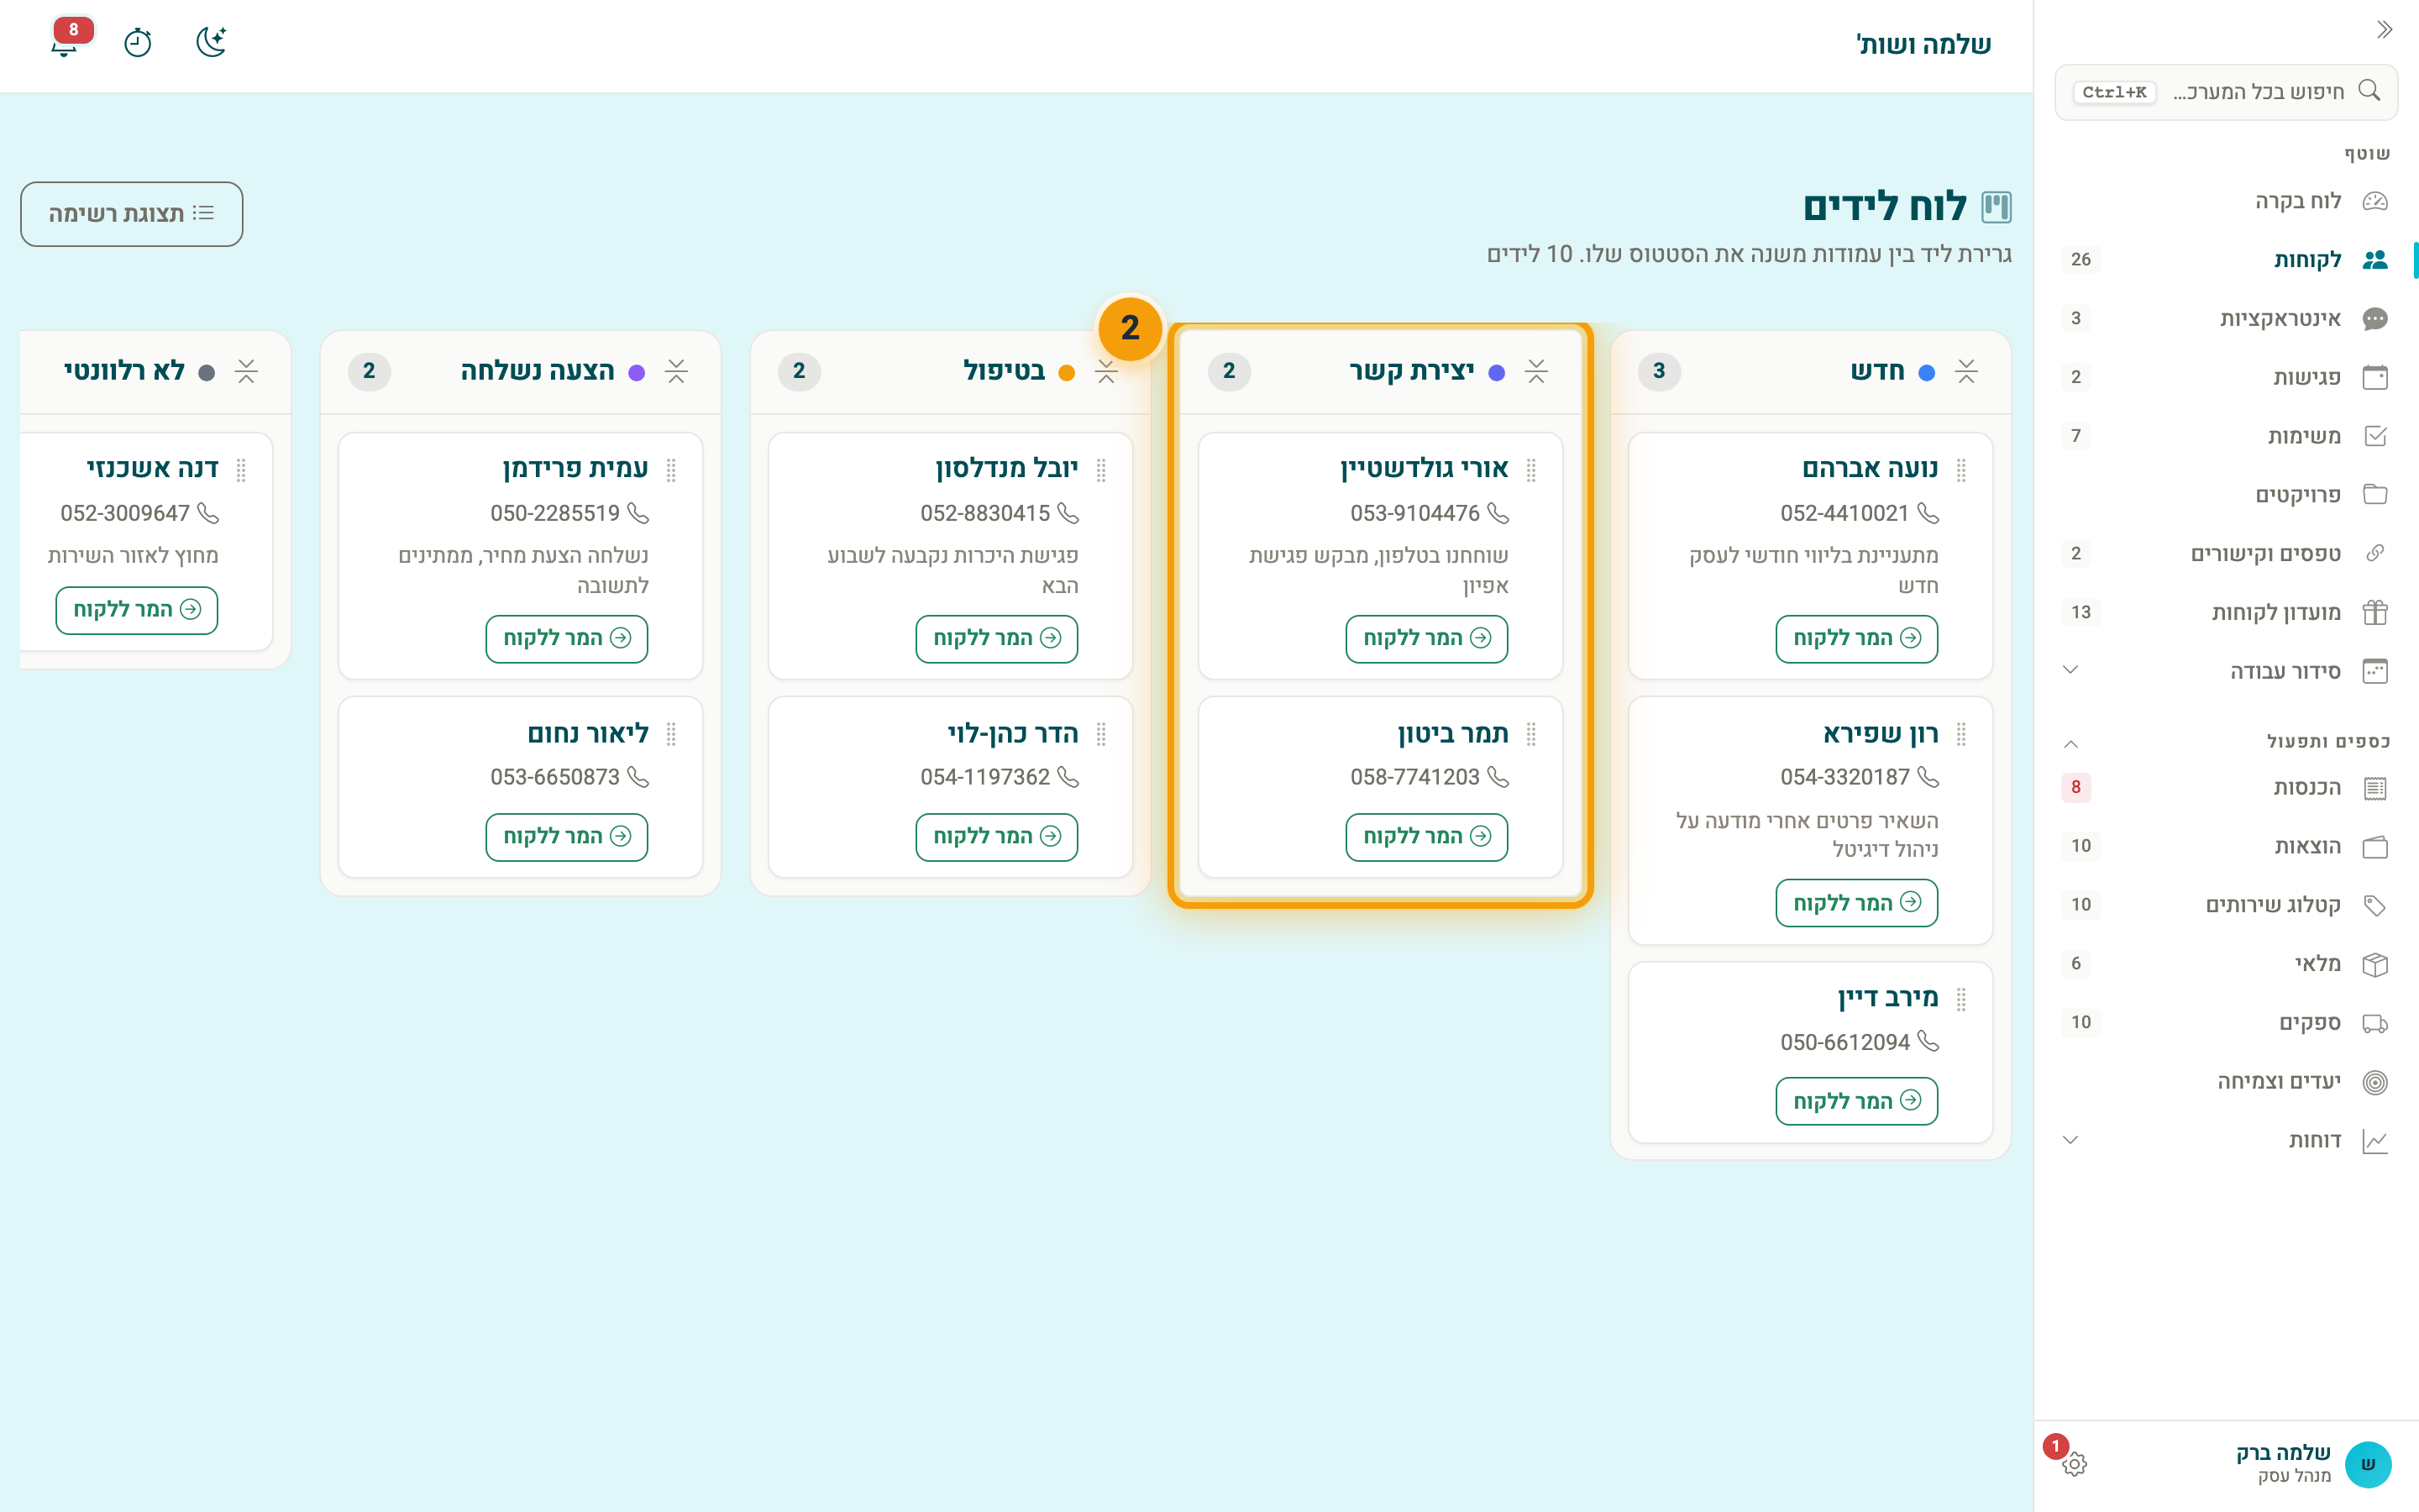Click the הכנסות icon in sidebar

click(x=2375, y=788)
